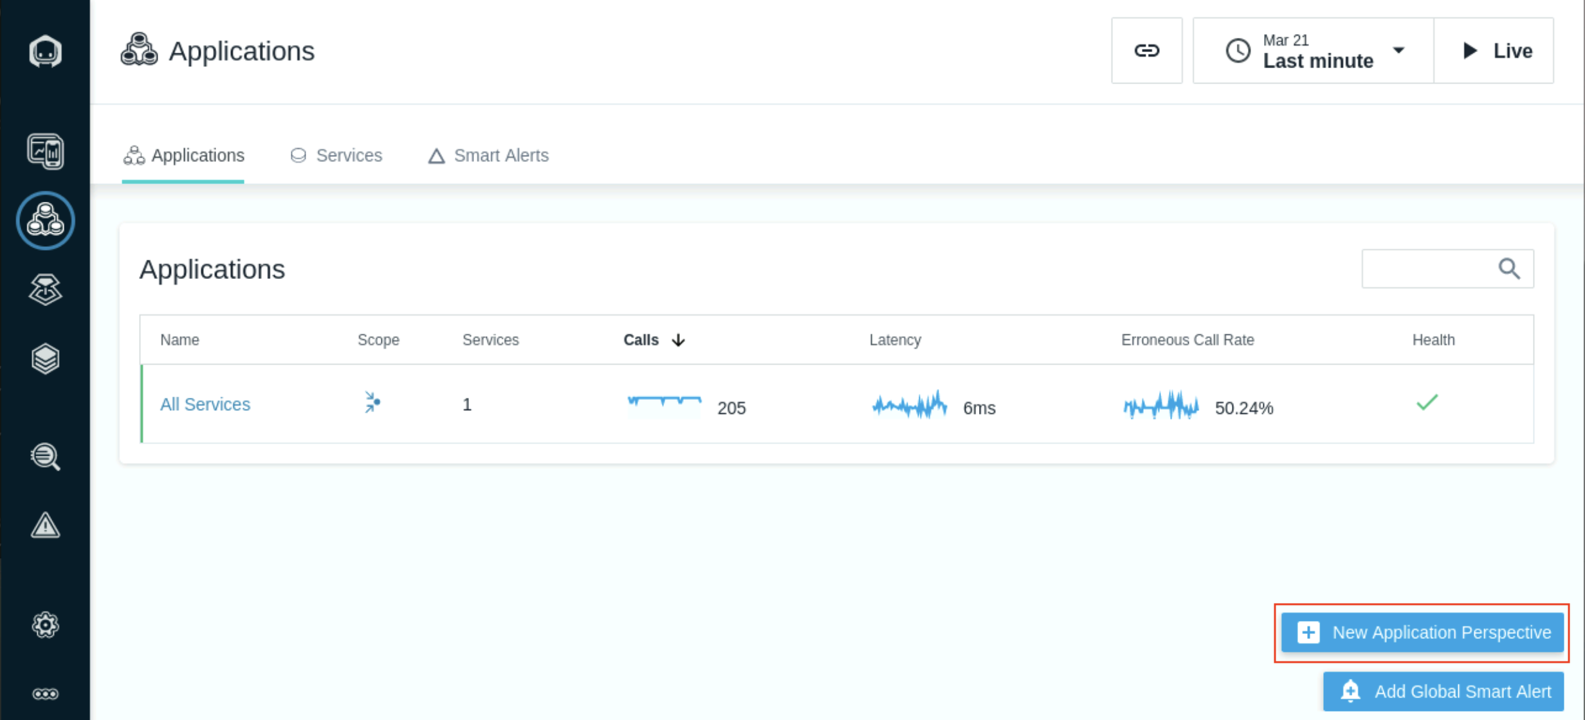Switch to the Applications tab
Screen dimensions: 1585x720
183,156
